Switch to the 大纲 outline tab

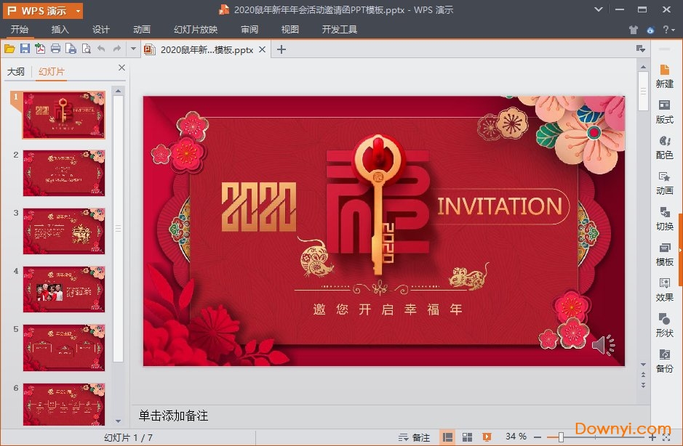16,71
